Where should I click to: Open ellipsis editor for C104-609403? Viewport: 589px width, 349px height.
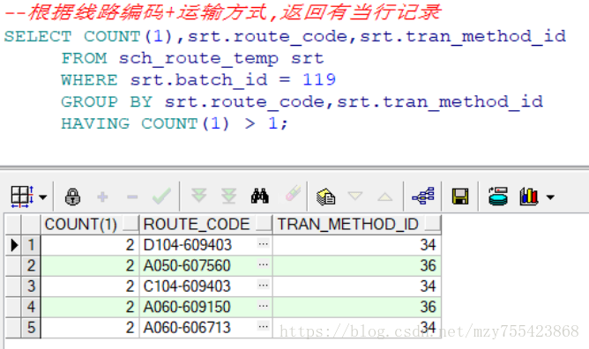264,286
